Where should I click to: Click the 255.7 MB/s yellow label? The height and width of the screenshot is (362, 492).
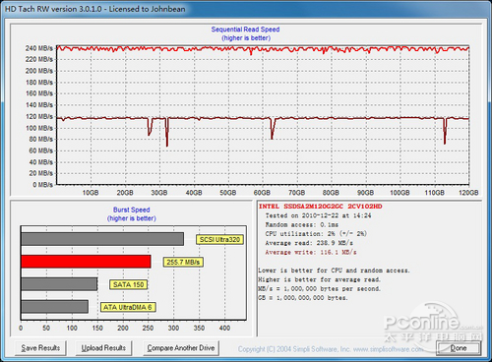pyautogui.click(x=183, y=262)
